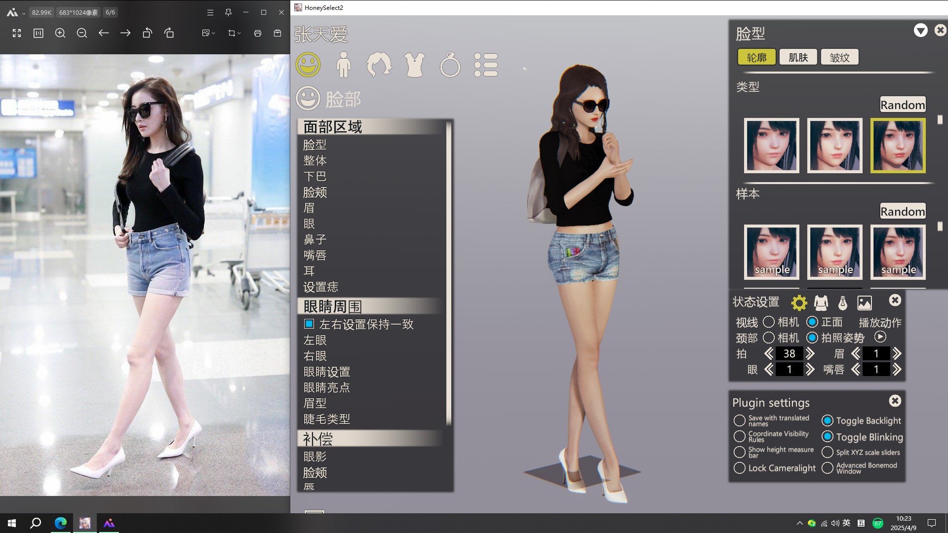Disable Toggle Blinking option
The width and height of the screenshot is (948, 533).
[x=828, y=437]
